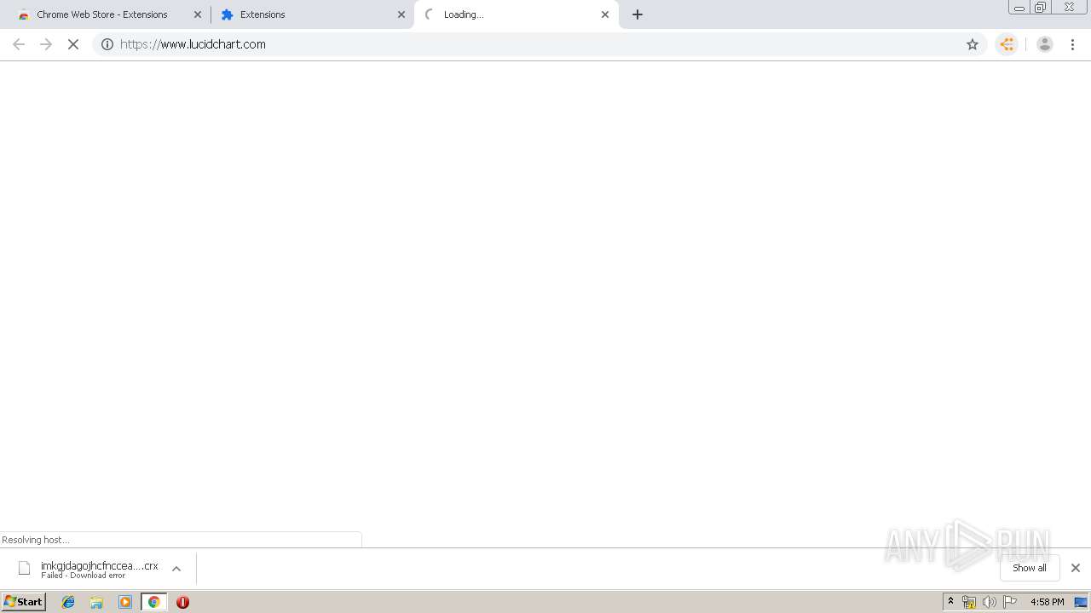The image size is (1091, 613).
Task: Close the Extensions tab
Action: coord(401,14)
